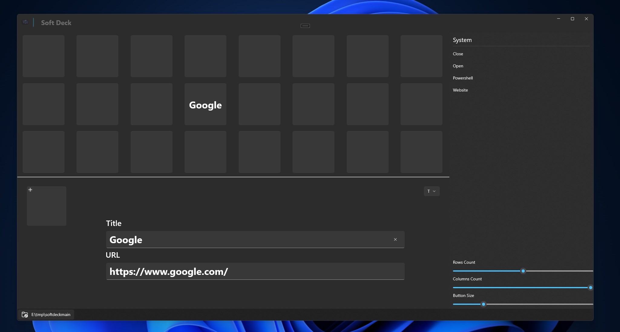Viewport: 620px width, 332px height.
Task: Click the Rows Count slider handle
Action: tap(523, 271)
